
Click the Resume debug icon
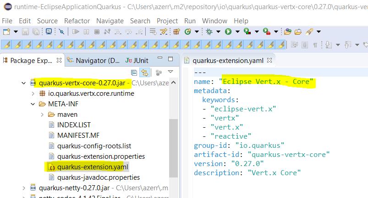point(76,31)
